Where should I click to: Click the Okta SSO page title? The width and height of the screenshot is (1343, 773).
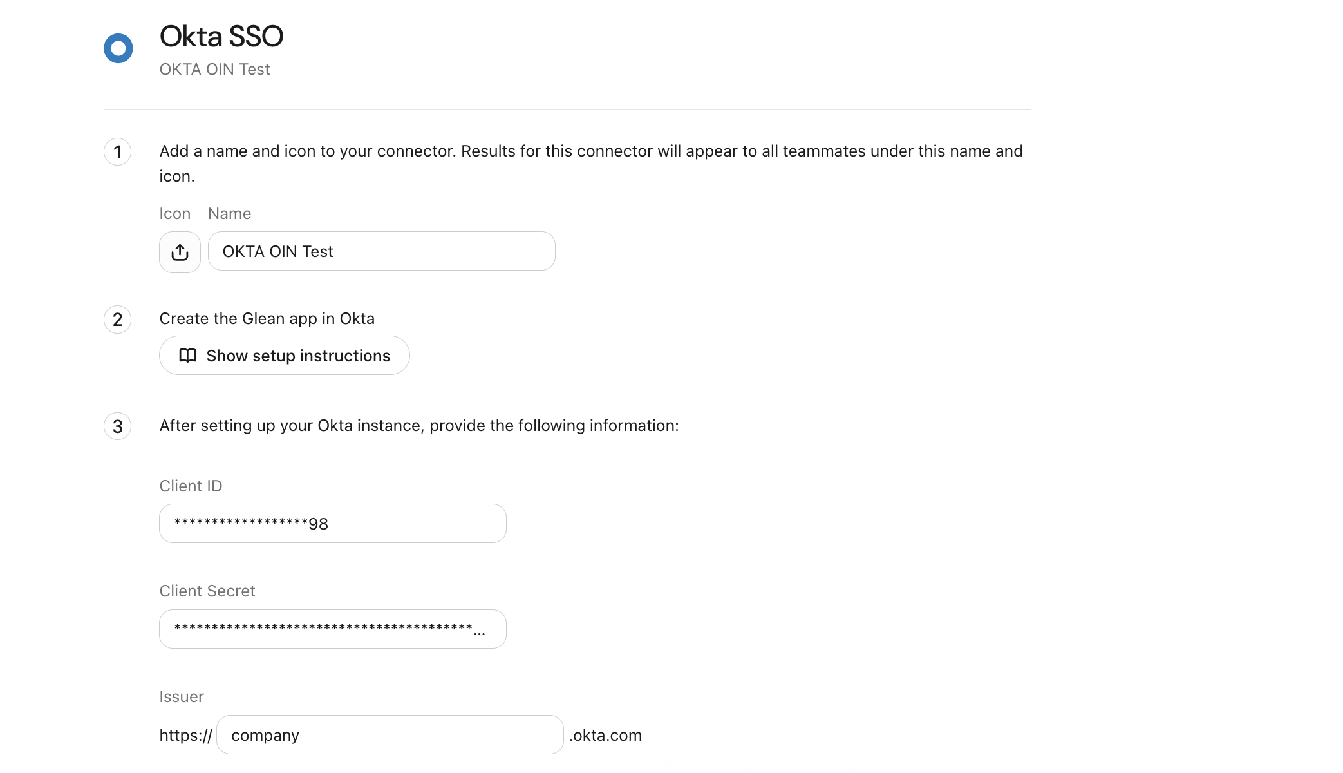[x=221, y=37]
